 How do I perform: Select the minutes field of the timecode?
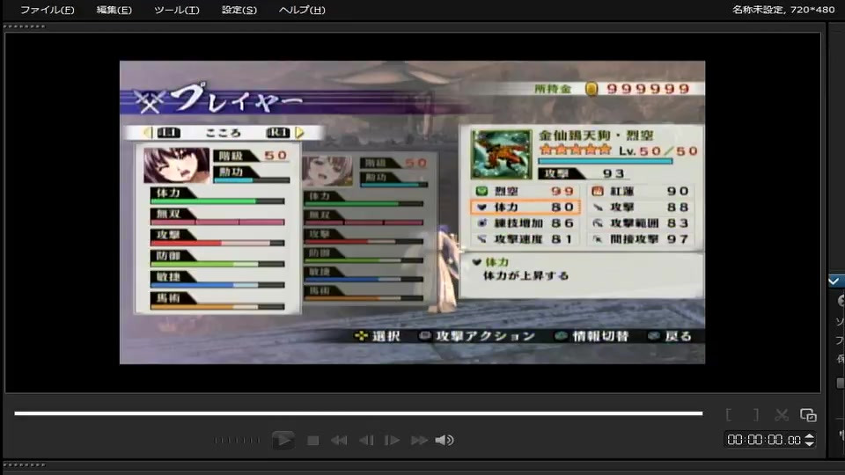(754, 440)
